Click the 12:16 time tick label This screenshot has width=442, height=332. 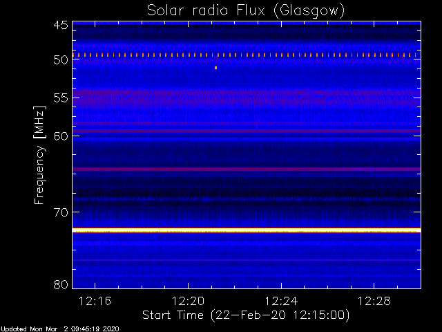[95, 301]
